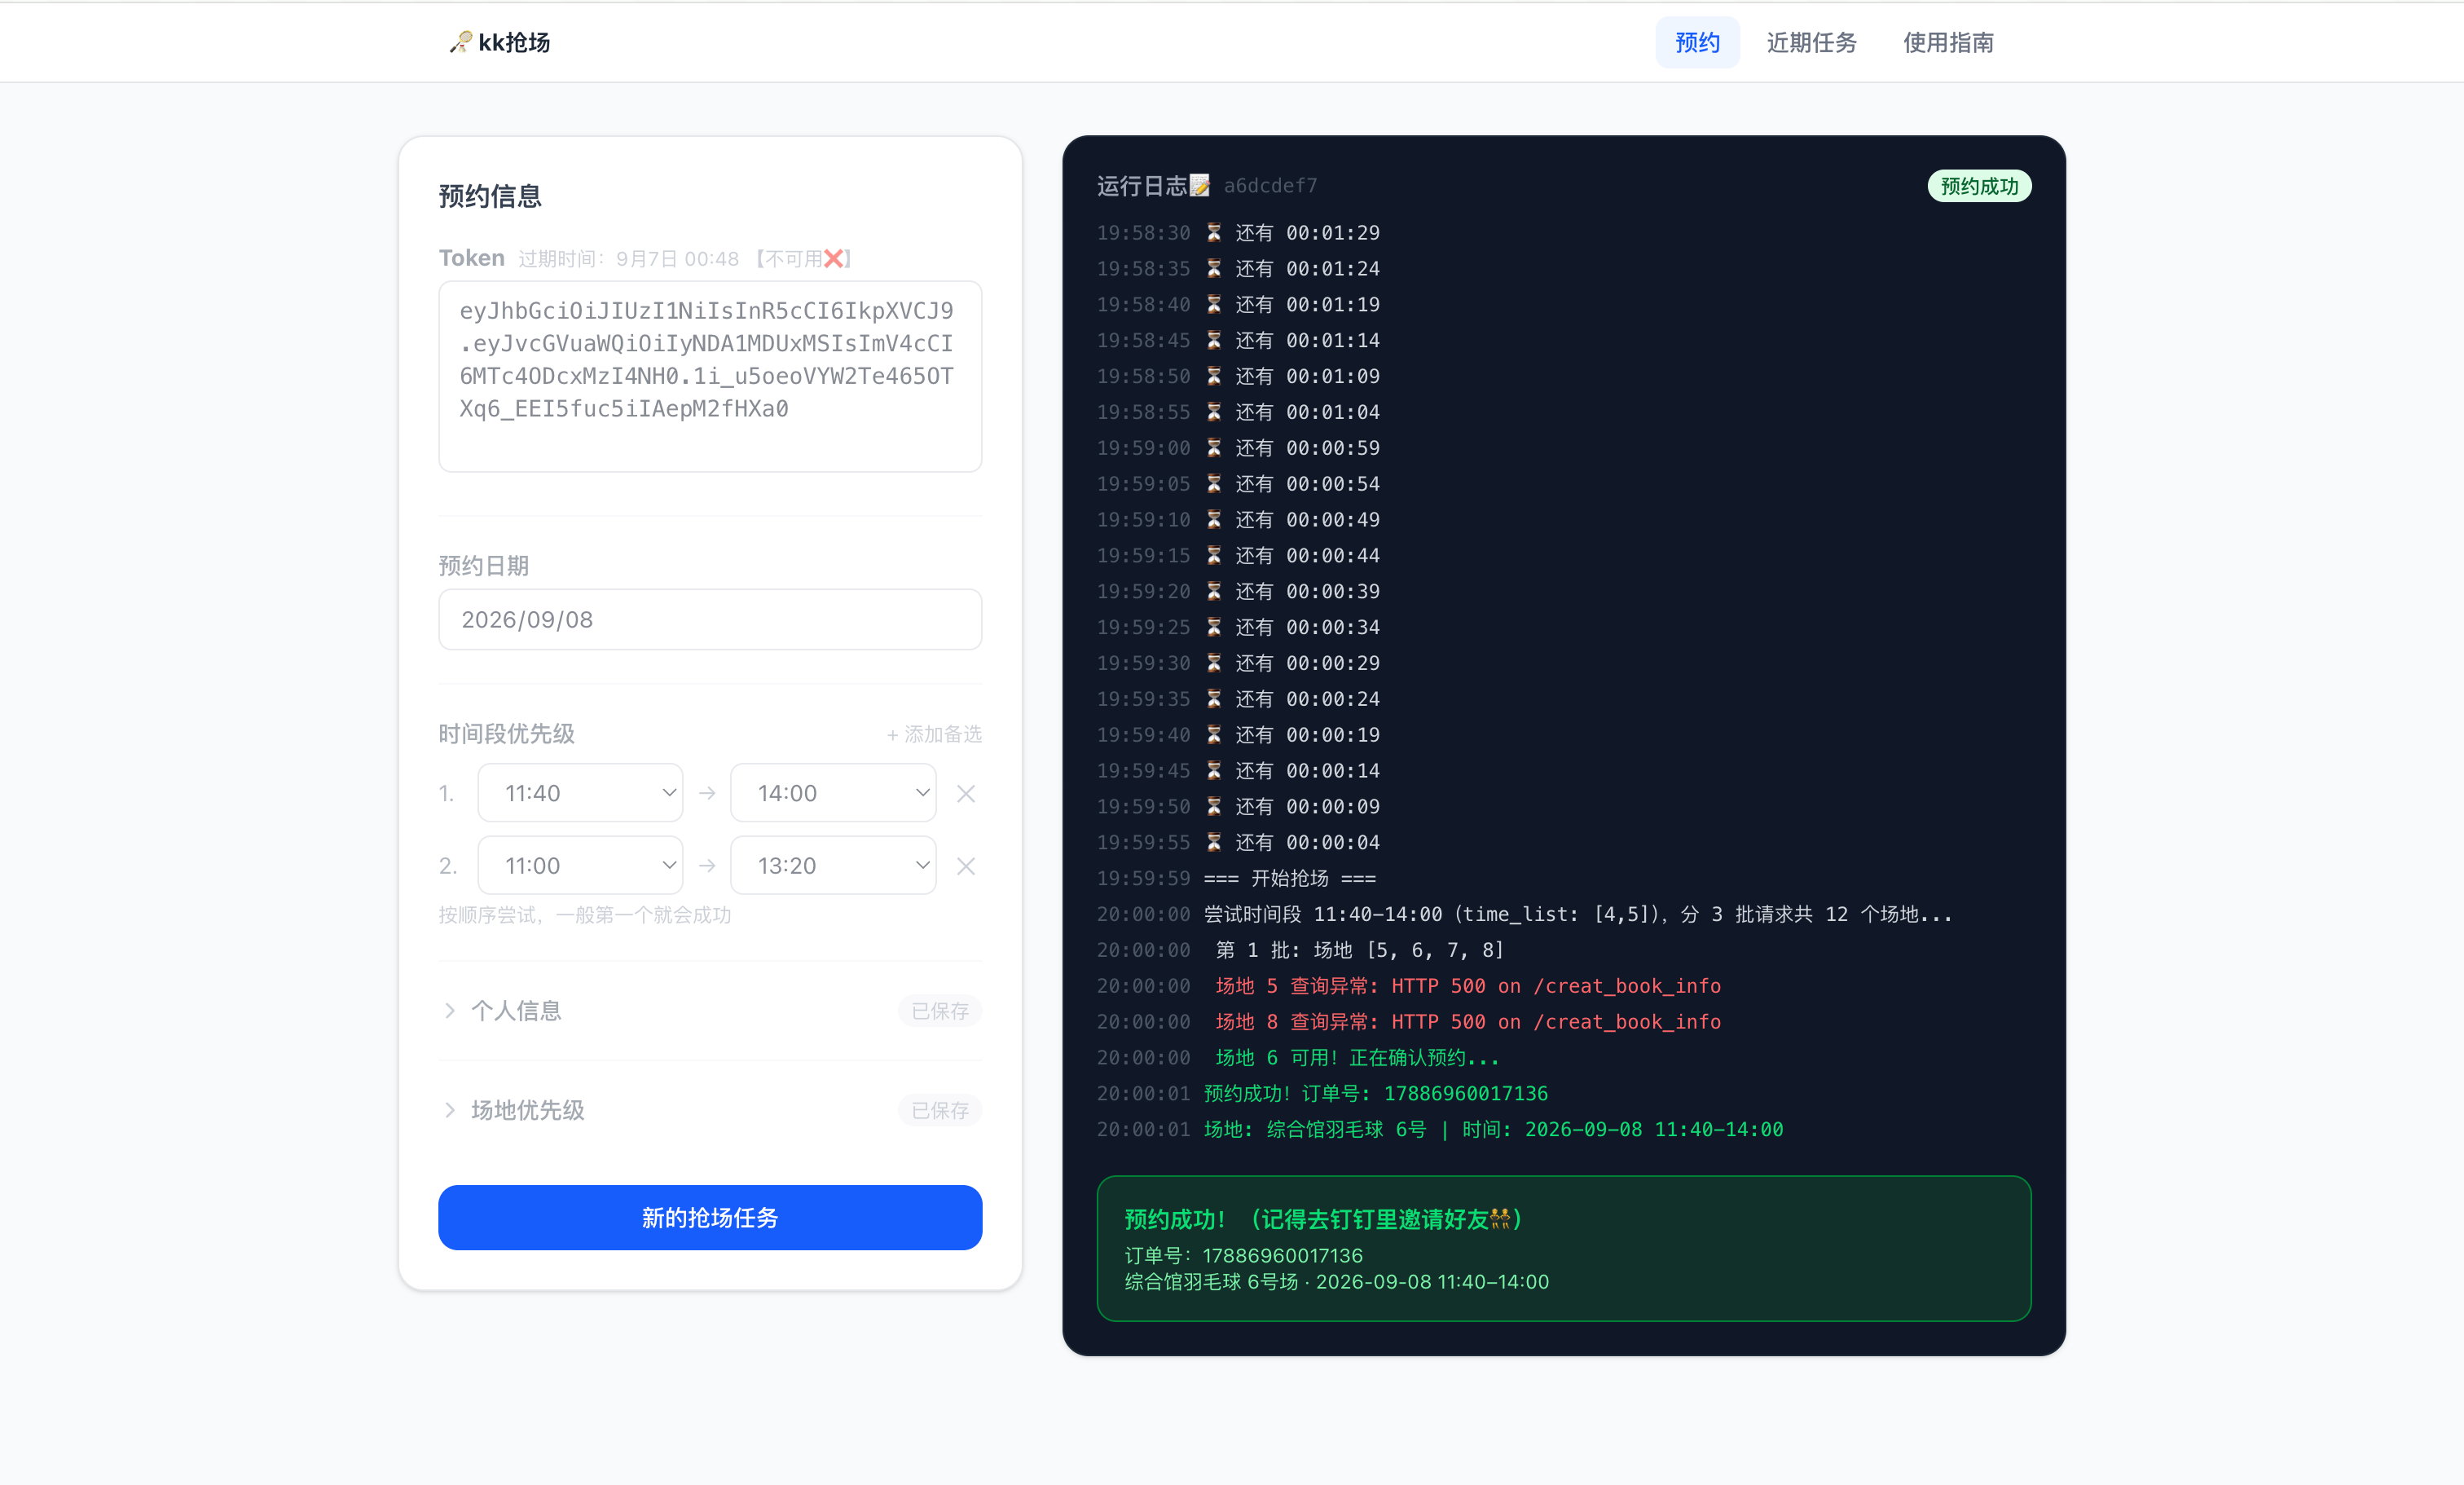Click the 场地 5 查询异常 error line

pos(1468,986)
